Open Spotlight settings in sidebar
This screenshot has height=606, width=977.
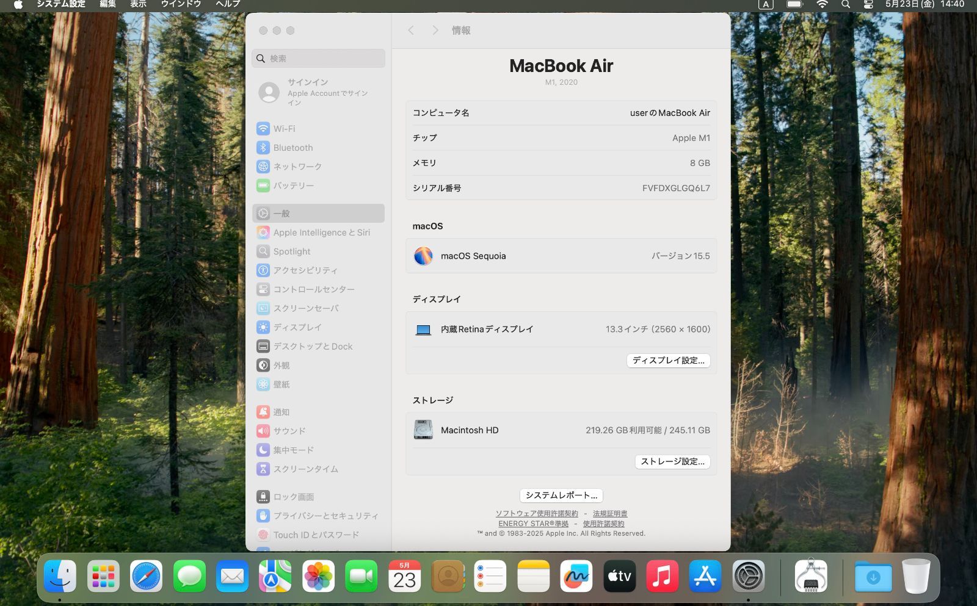(x=318, y=251)
